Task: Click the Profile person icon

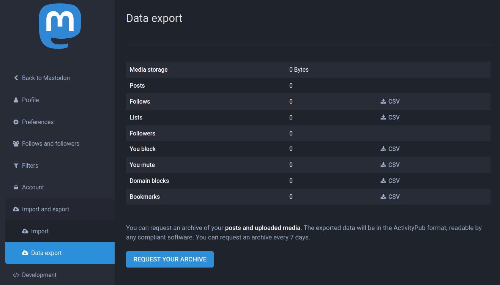Action: click(x=16, y=100)
